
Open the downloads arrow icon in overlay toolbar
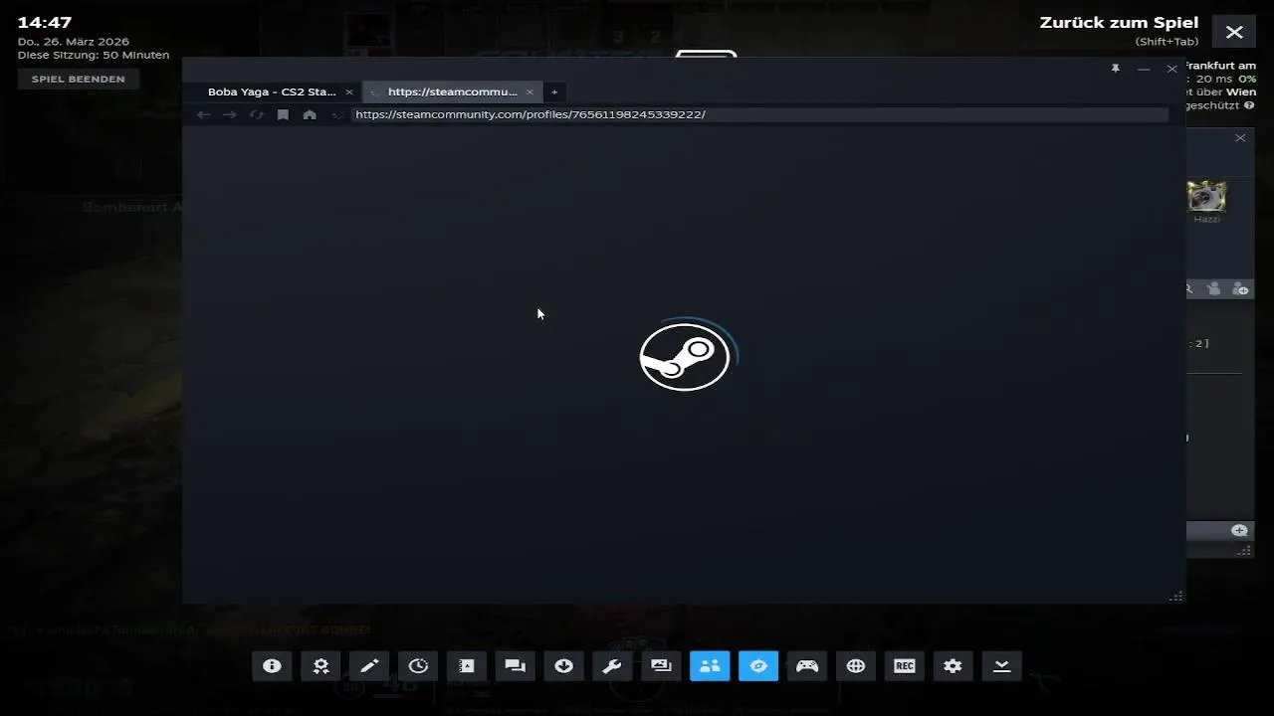[x=564, y=666]
